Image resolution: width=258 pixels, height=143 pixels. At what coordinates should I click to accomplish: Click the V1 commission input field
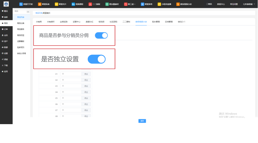[x=71, y=74]
